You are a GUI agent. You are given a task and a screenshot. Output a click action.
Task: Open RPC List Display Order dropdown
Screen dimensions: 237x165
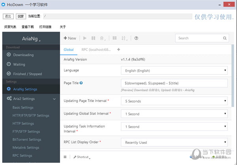pyautogui.click(x=174, y=142)
